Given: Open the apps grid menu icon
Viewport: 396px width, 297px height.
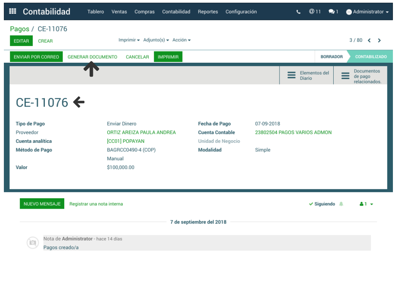Looking at the screenshot, I should (x=12, y=12).
